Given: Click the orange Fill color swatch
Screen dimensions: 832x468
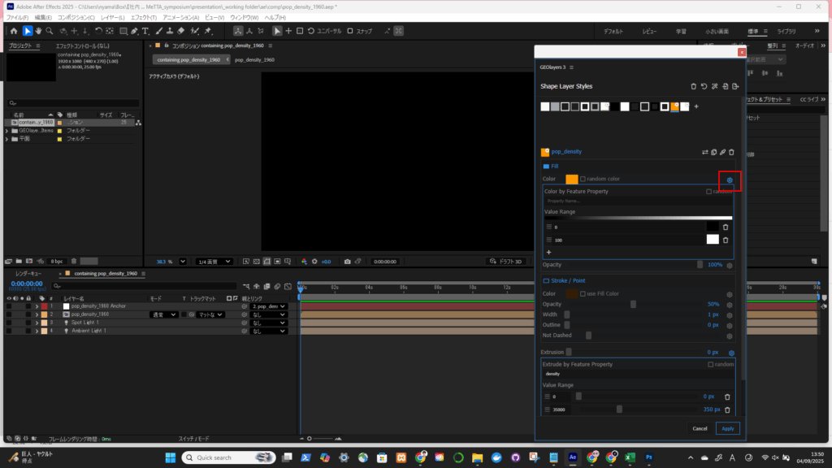Looking at the screenshot, I should [571, 179].
